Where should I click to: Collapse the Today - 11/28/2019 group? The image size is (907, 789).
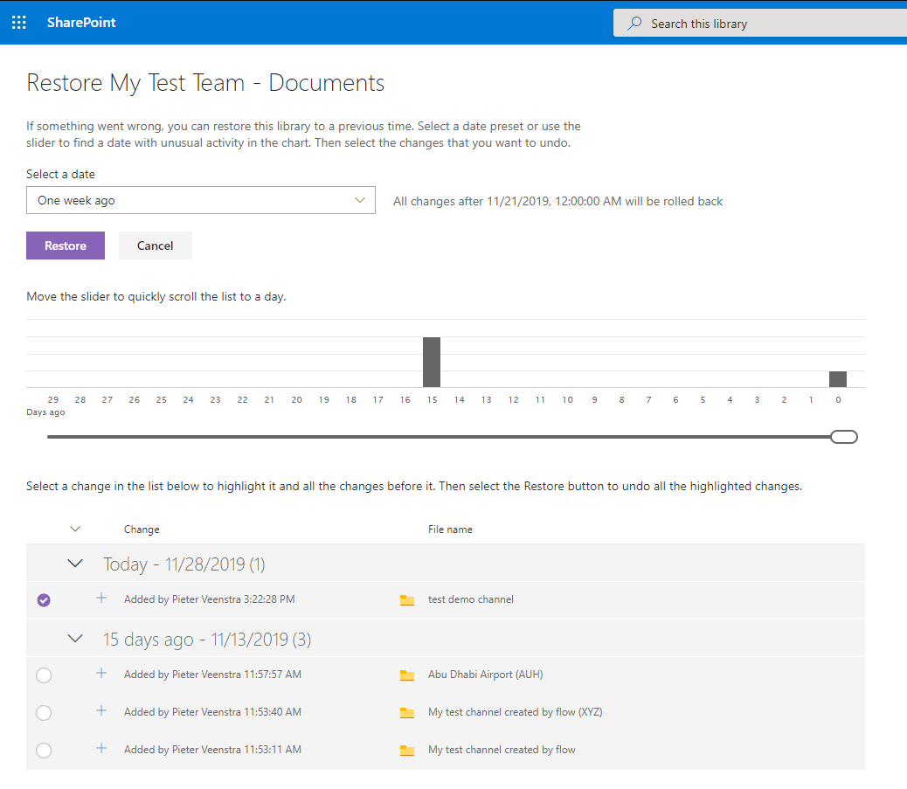[75, 563]
